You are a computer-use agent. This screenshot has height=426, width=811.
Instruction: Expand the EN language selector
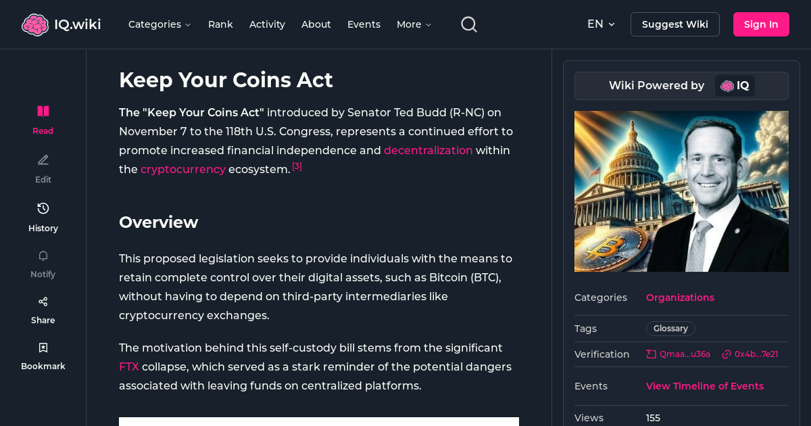(601, 24)
